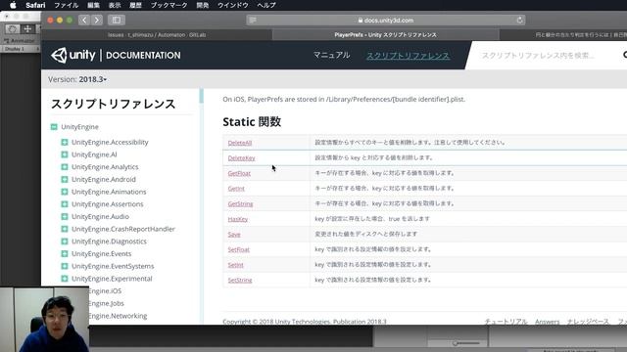627x352 pixels.
Task: Select UnityEngine.Jobs in sidebar
Action: pos(107,303)
